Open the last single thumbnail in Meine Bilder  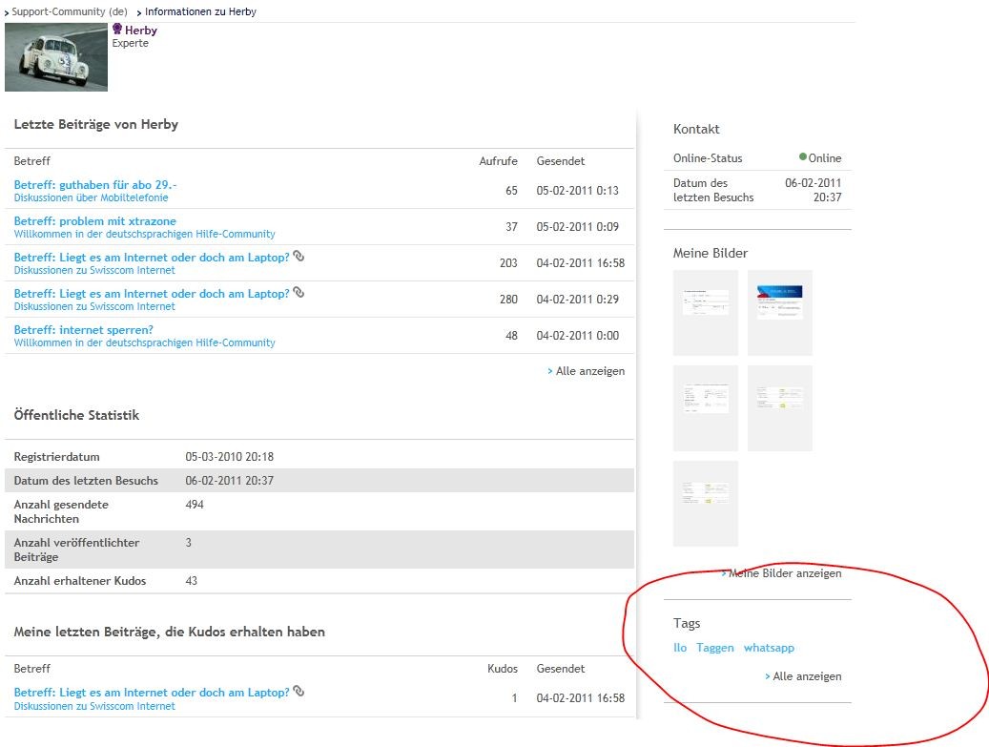[x=706, y=503]
